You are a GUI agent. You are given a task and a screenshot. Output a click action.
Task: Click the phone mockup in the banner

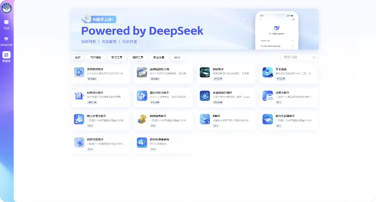tap(277, 30)
